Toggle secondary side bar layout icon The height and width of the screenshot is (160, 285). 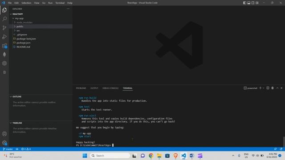click(x=253, y=3)
